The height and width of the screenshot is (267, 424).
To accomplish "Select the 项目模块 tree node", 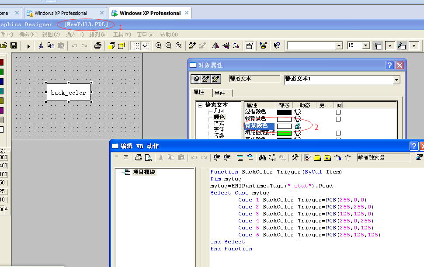I will [x=143, y=172].
